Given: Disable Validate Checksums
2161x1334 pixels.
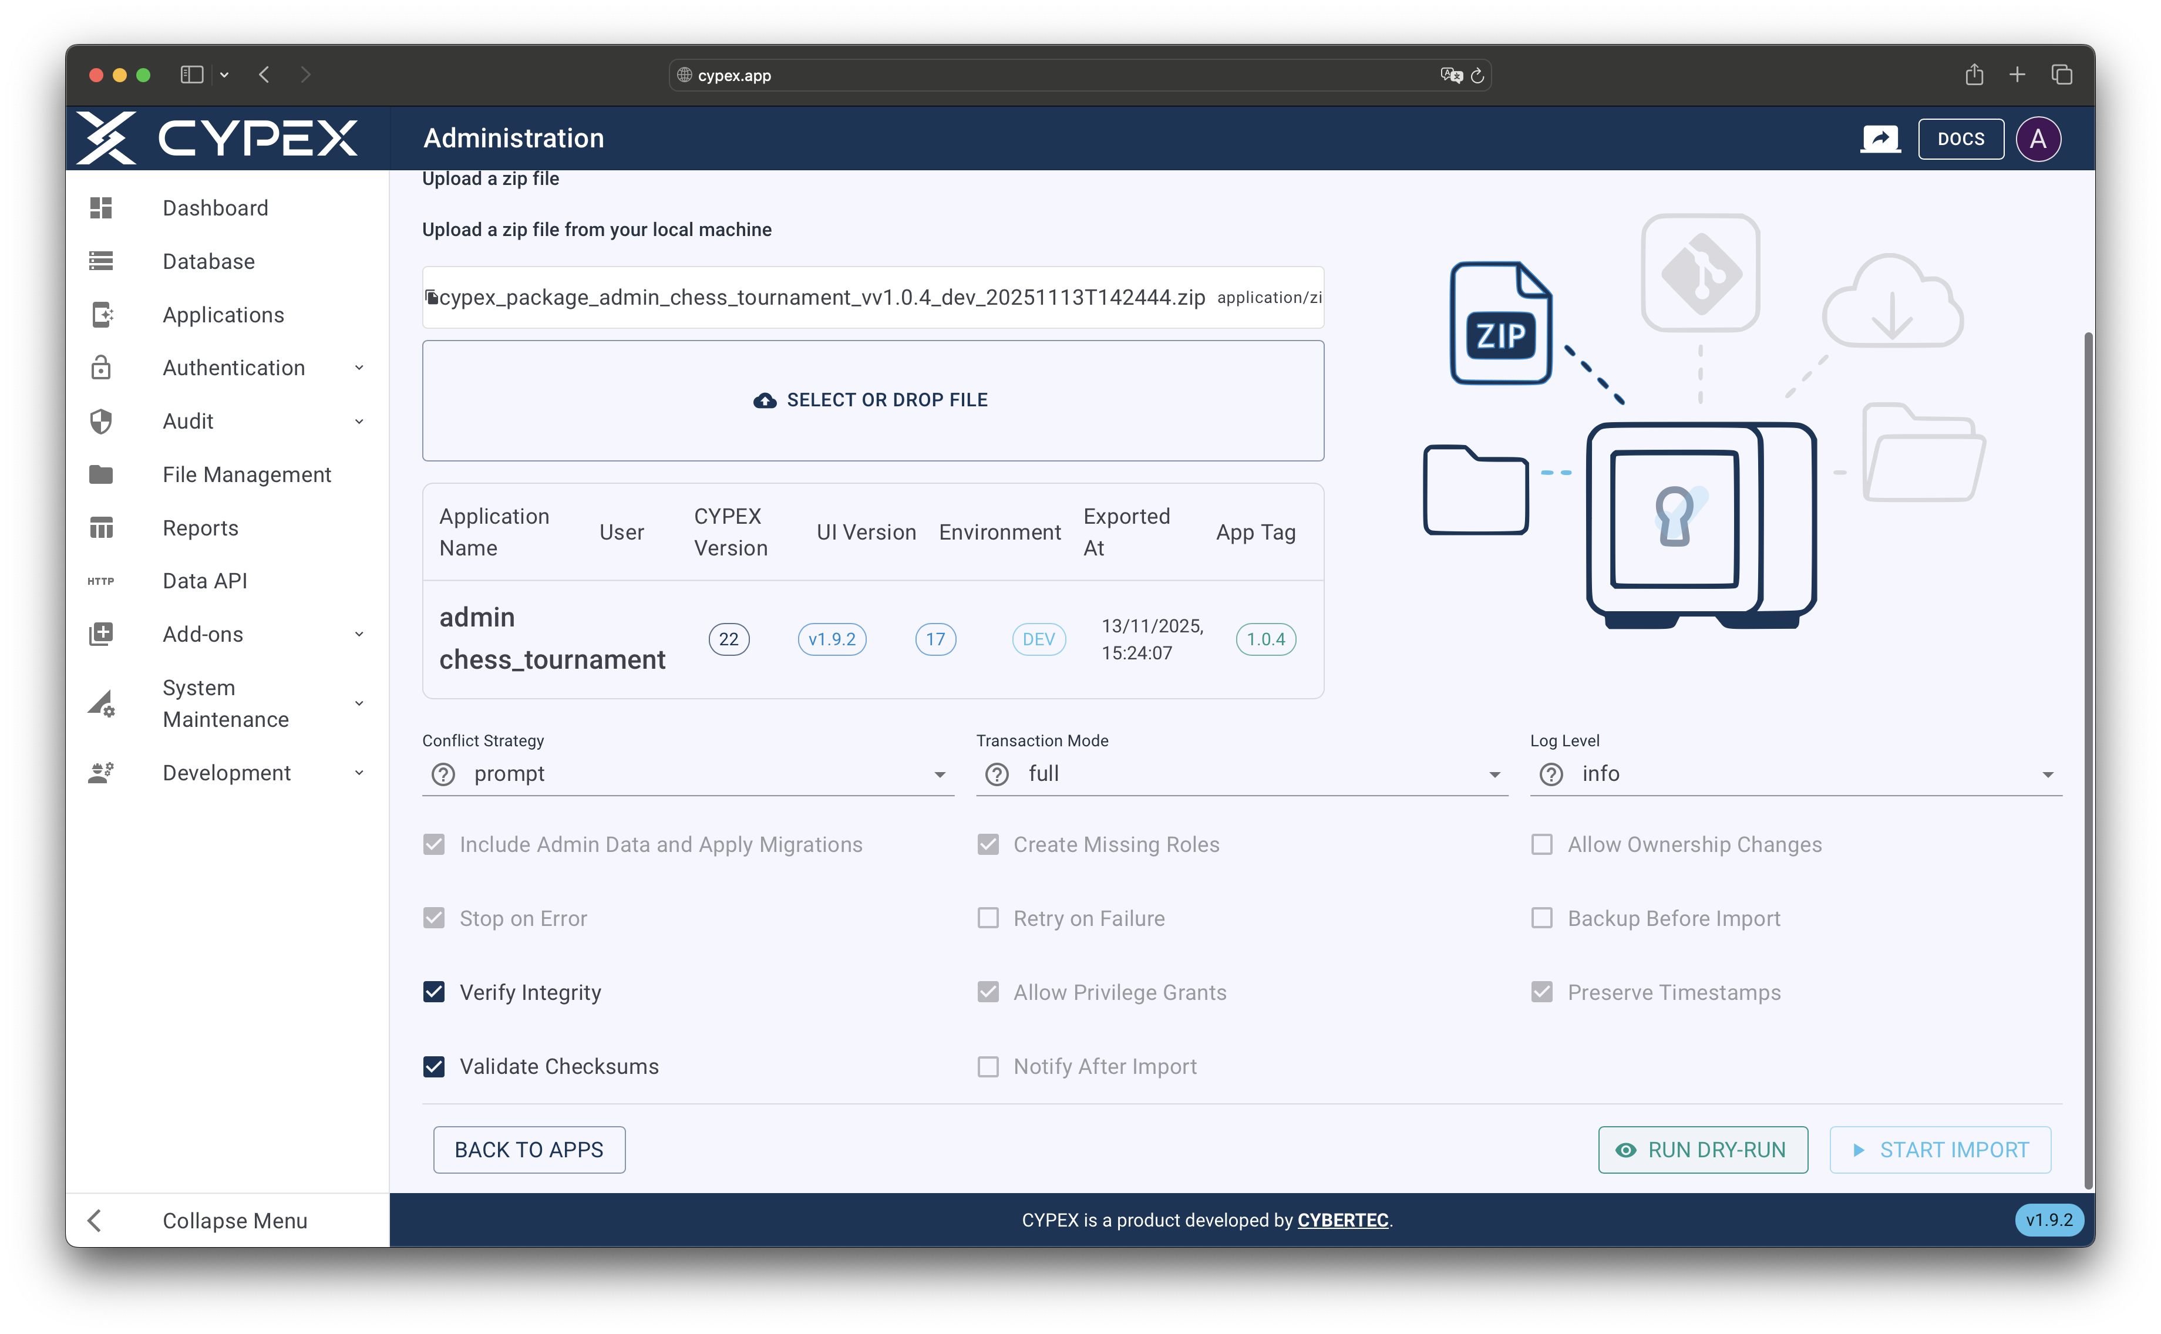Looking at the screenshot, I should [x=434, y=1066].
